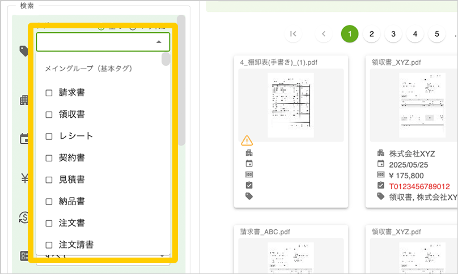This screenshot has height=274, width=458.
Task: Click file name 4_棚卸表(手書き)_(1).pdf
Action: pyautogui.click(x=279, y=62)
